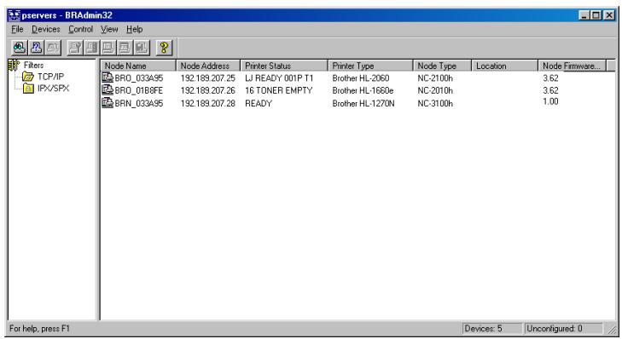The width and height of the screenshot is (622, 339).
Task: Click node type NC-2010h
Action: tap(435, 90)
